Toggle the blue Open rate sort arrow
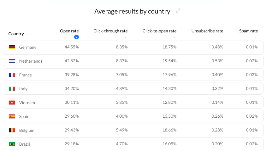266x151 pixels. pyautogui.click(x=76, y=37)
